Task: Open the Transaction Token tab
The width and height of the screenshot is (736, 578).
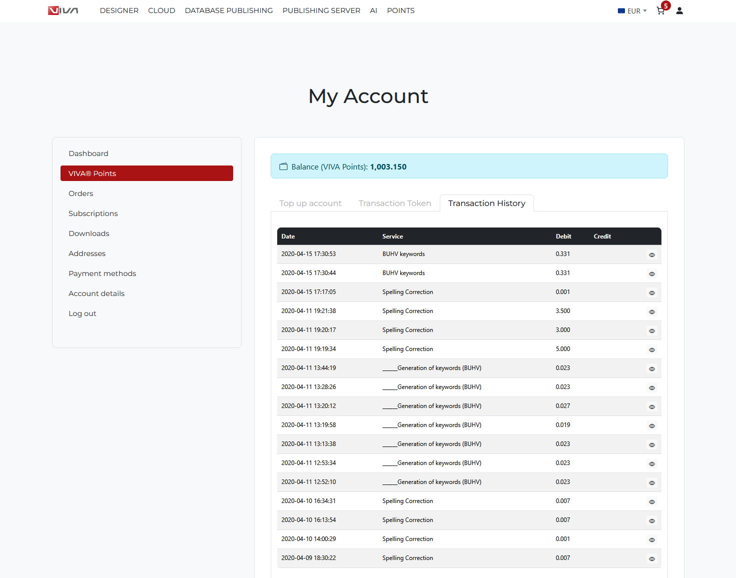Action: point(395,203)
